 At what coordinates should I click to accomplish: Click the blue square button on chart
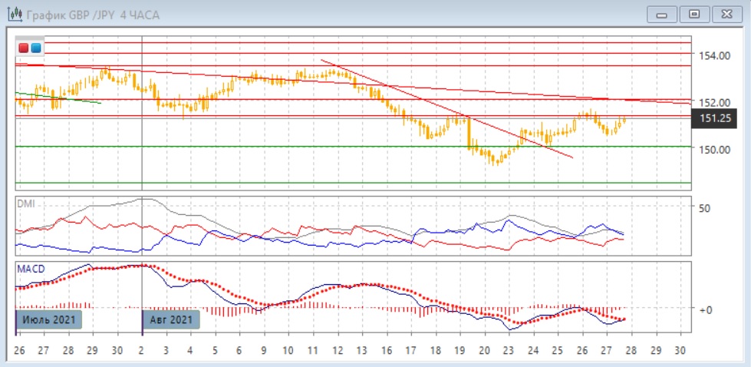(x=35, y=48)
